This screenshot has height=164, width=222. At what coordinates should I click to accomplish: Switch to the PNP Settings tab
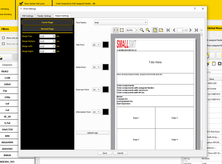click(28, 16)
